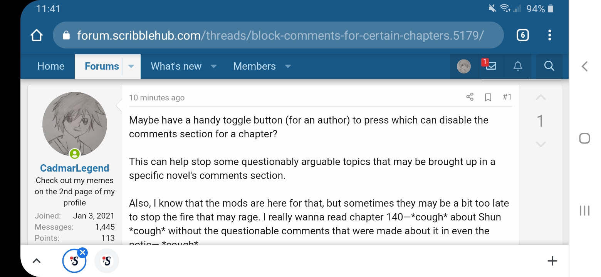Select the Forums navigation item
Screen dimensions: 601x277
pyautogui.click(x=101, y=66)
